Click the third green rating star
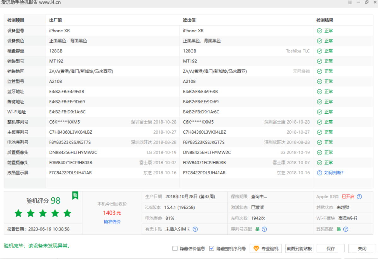The width and height of the screenshot is (378, 259). click(43, 213)
